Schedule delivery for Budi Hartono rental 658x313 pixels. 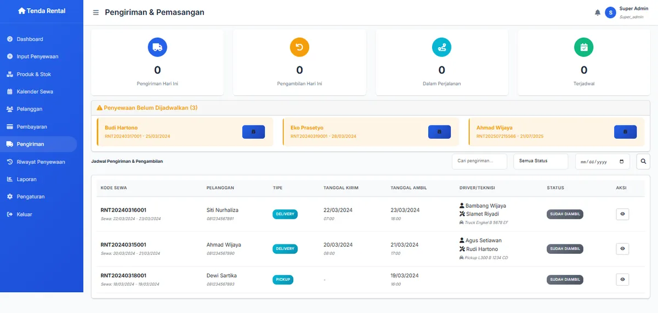pos(253,132)
